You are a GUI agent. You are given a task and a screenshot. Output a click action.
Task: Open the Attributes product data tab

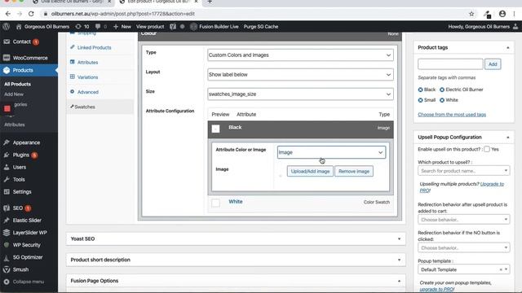click(x=87, y=63)
